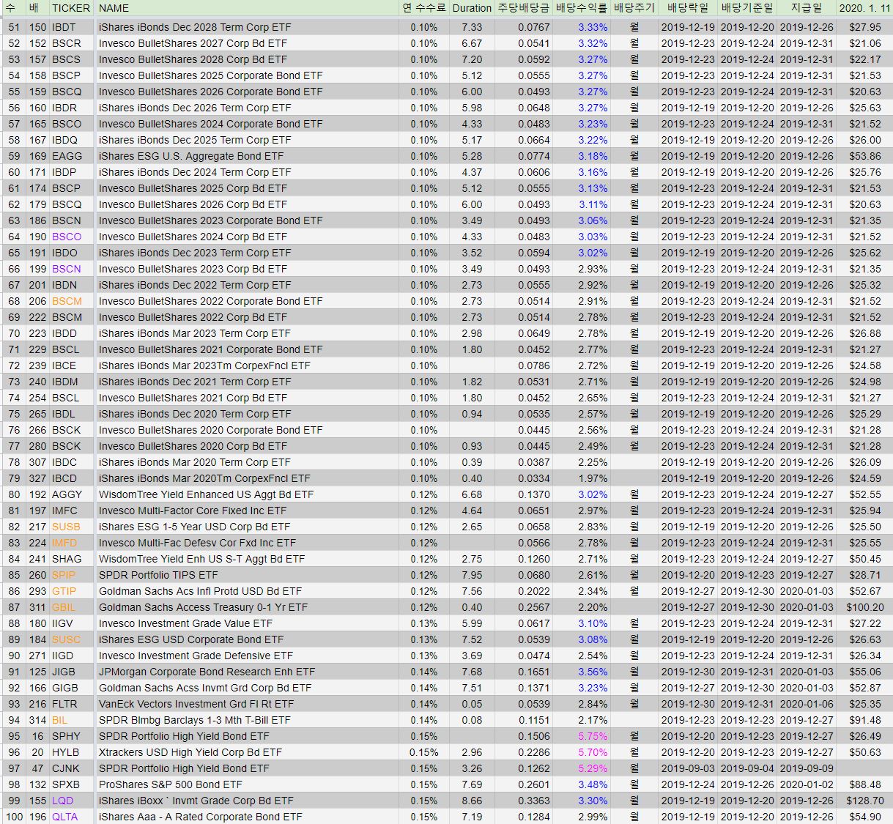Click the 2019-09-03 ex-dividend date cell
Viewport: 893px width, 824px height.
687,768
